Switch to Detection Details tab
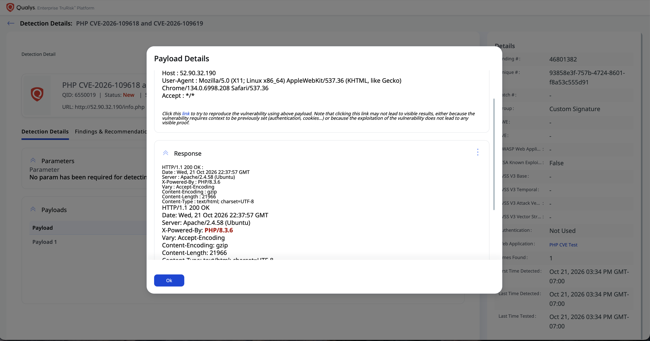Viewport: 650px width, 341px height. pyautogui.click(x=45, y=131)
